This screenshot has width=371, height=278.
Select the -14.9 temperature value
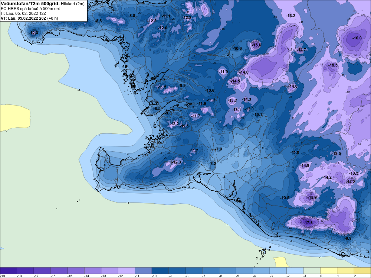click(x=305, y=165)
